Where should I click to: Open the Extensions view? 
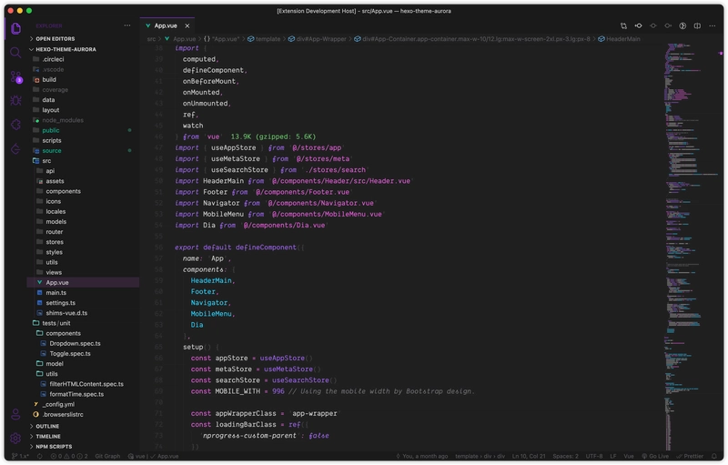(15, 125)
